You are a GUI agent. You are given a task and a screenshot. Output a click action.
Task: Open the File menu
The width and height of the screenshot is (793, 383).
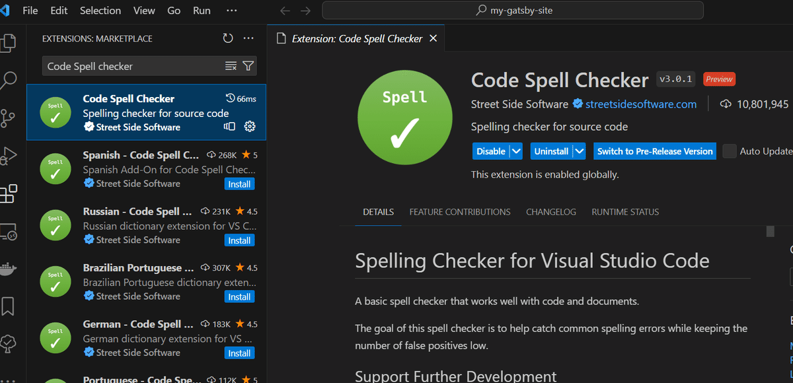(x=30, y=11)
